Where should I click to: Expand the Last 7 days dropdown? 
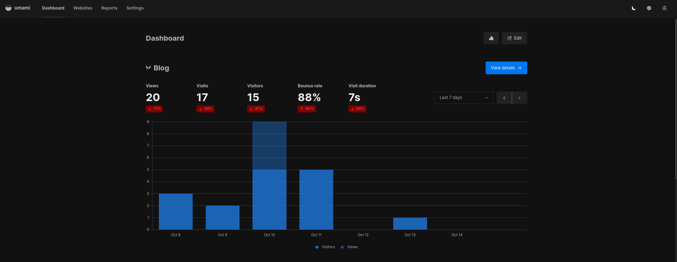point(463,98)
